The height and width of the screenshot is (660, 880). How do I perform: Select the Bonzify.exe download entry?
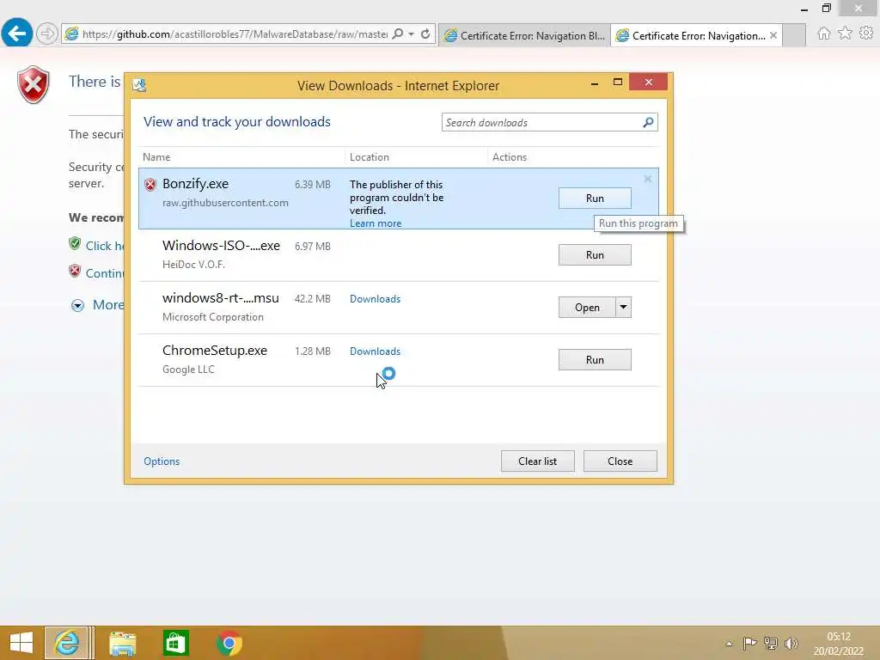click(x=399, y=199)
